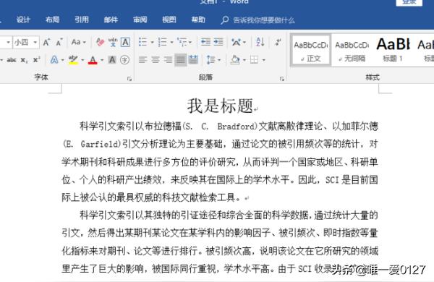Switch to the 布局 tab
Viewport: 434px width, 282px height.
pos(52,20)
